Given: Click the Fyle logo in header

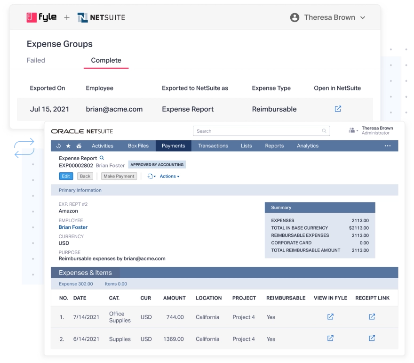Looking at the screenshot, I should tap(41, 17).
